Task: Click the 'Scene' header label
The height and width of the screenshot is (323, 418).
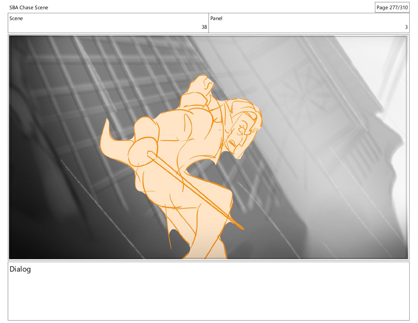Action: pos(16,18)
